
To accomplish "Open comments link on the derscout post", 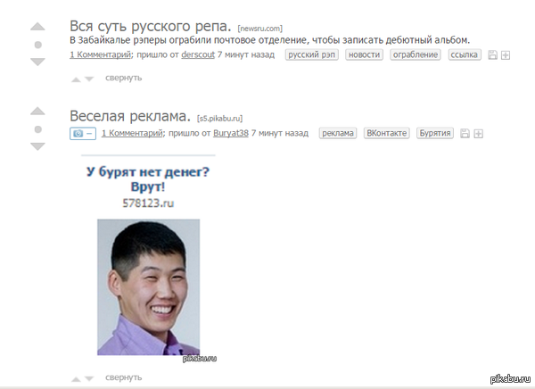I will coord(100,54).
